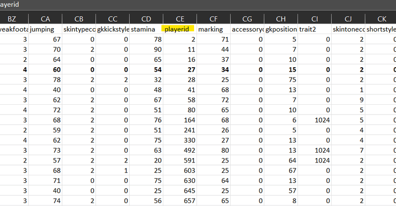Click the trait2 header cell
The width and height of the screenshot is (396, 206).
314,30
